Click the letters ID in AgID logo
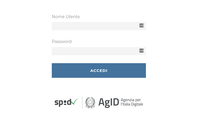Image resolution: width=198 pixels, height=117 pixels. click(x=115, y=102)
